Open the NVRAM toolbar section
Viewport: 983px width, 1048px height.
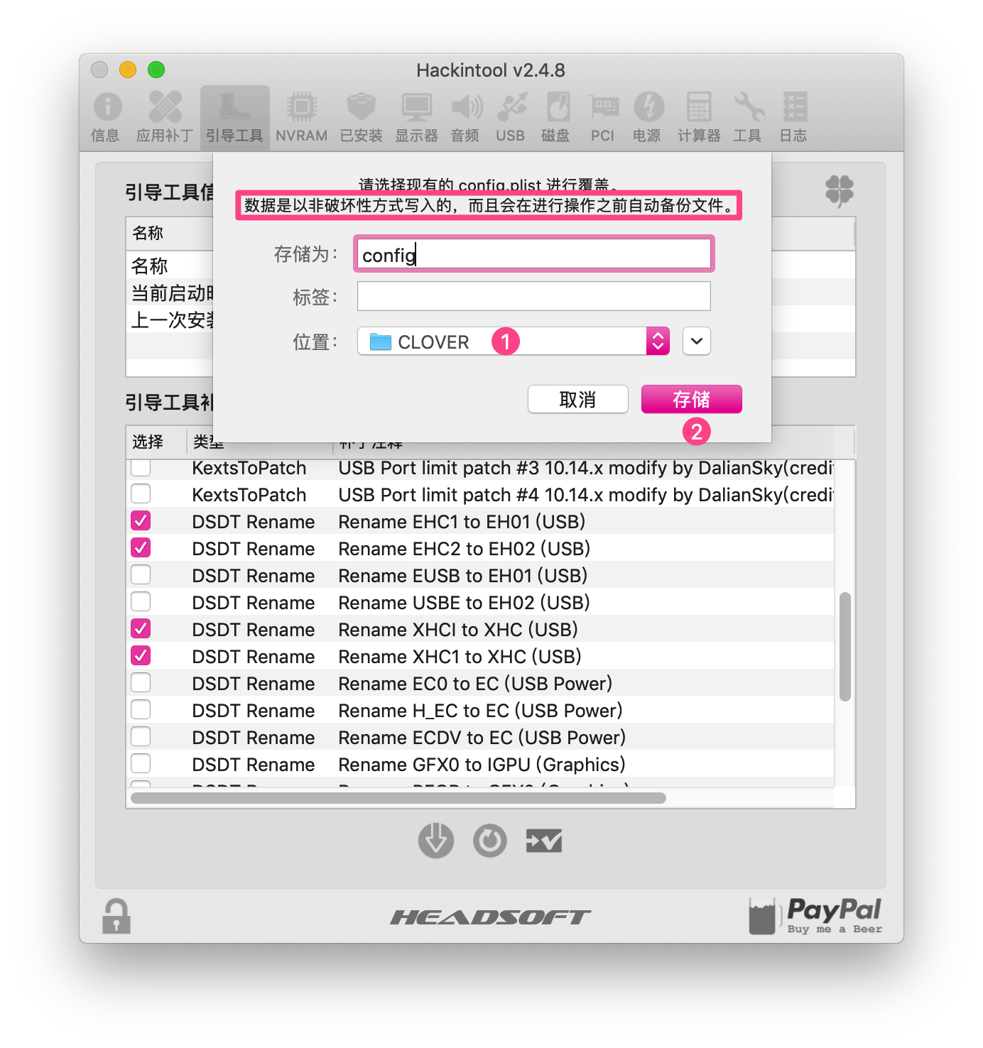click(301, 117)
